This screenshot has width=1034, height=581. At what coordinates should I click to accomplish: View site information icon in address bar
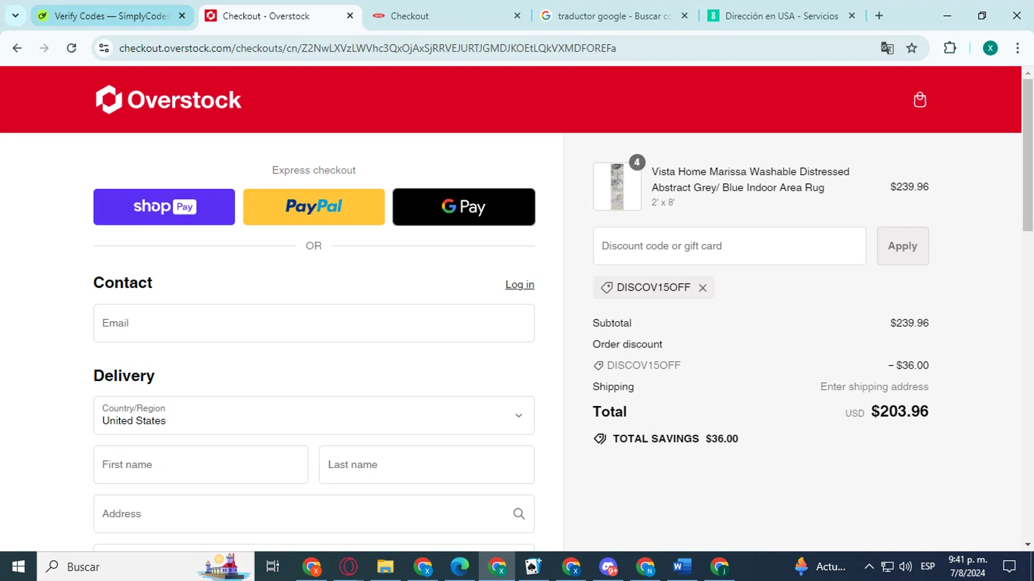coord(104,48)
